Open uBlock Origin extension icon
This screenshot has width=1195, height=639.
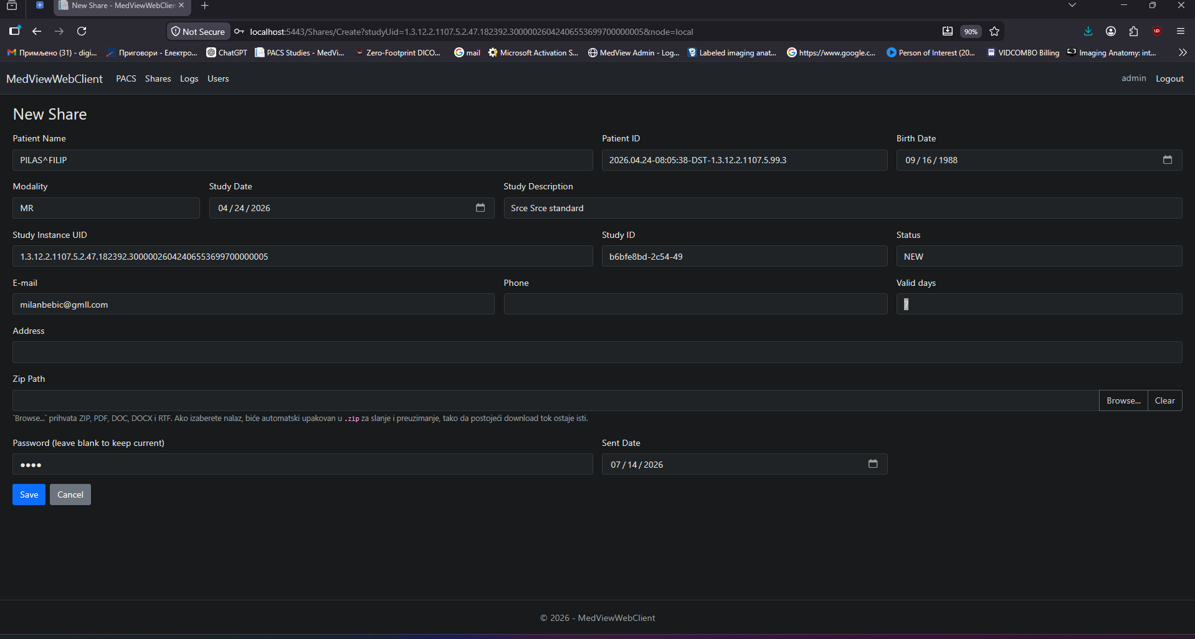[1157, 31]
